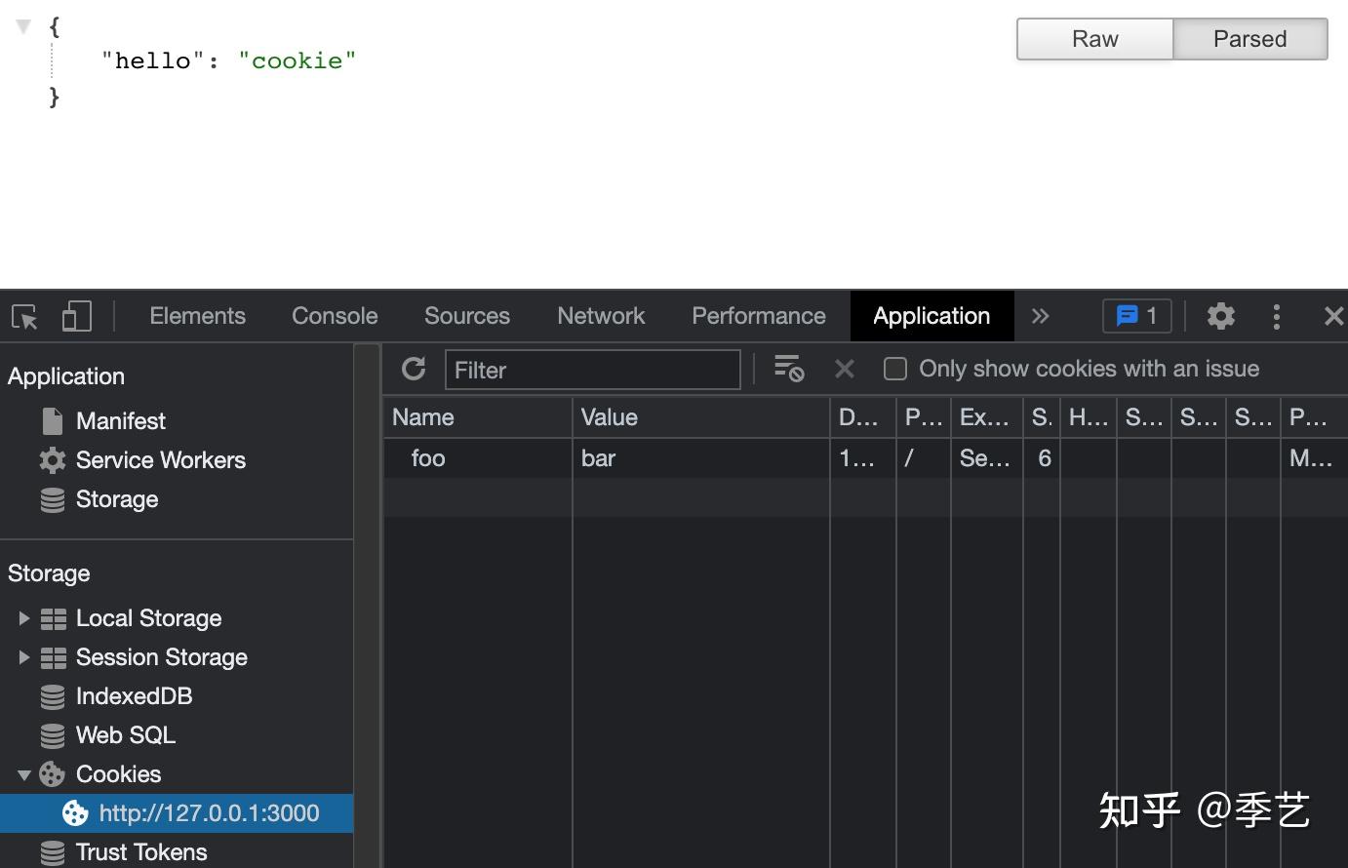Screen dimensions: 1348x868
Task: Collapse the Cookies tree node
Action: pyautogui.click(x=24, y=775)
